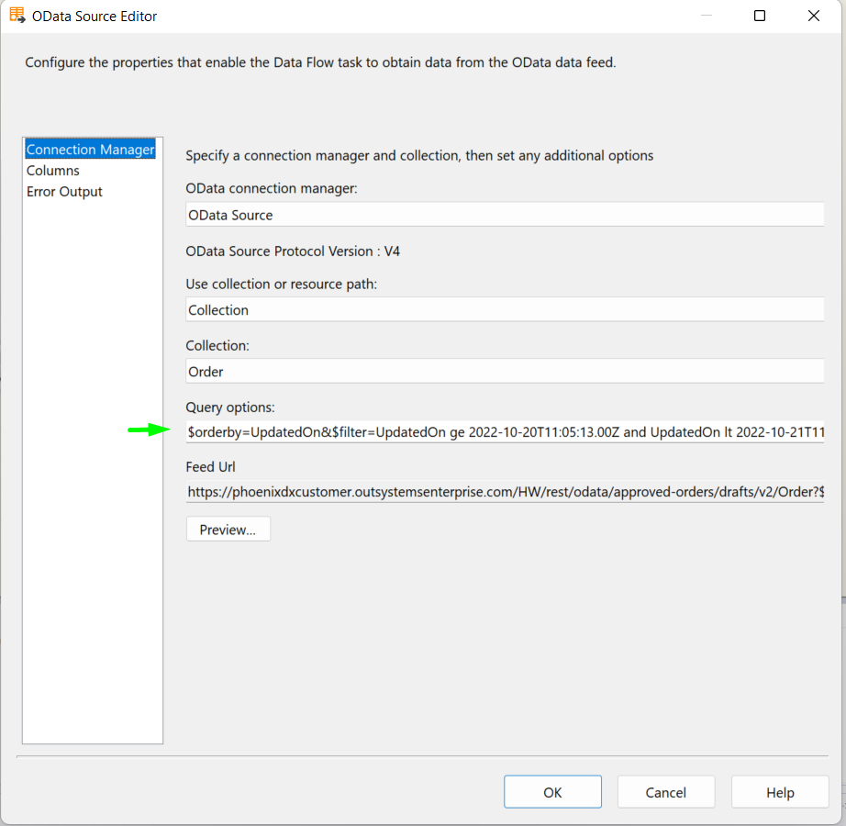
Task: Click the OData Source Editor title bar text
Action: tap(95, 17)
